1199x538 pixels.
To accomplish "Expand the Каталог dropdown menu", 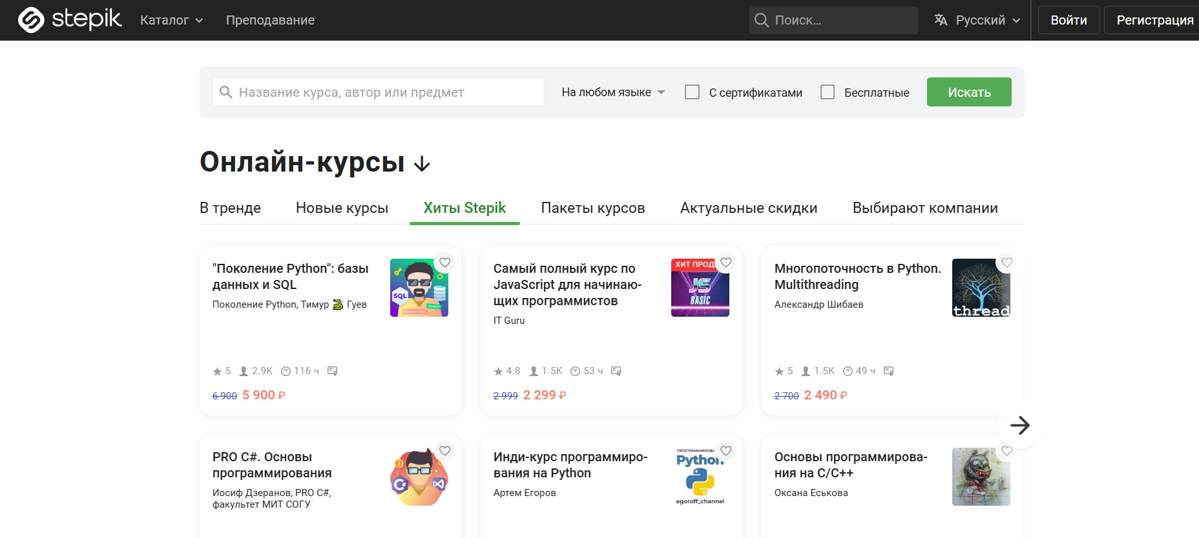I will tap(171, 20).
